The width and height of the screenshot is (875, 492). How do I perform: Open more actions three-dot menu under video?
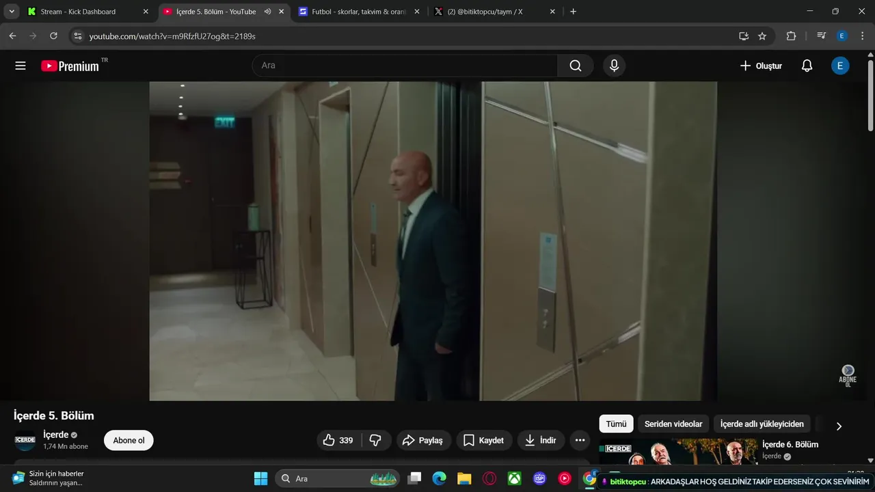pyautogui.click(x=580, y=440)
